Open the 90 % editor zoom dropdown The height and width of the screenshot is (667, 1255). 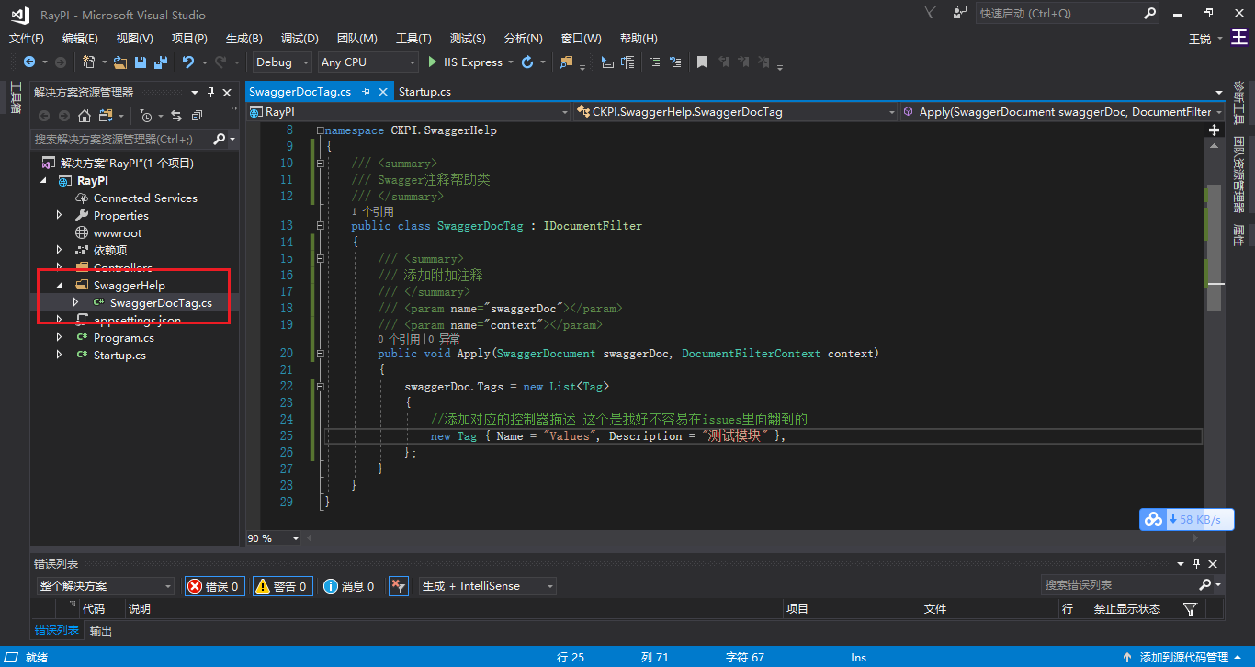click(293, 538)
